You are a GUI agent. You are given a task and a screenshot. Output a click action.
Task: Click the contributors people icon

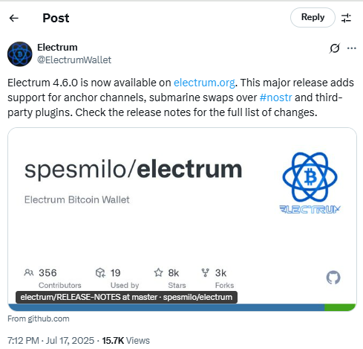click(29, 272)
